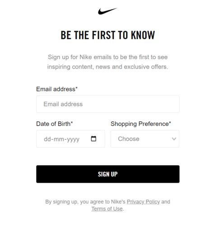Expand the Shopping Preference chevron arrow

(174, 139)
